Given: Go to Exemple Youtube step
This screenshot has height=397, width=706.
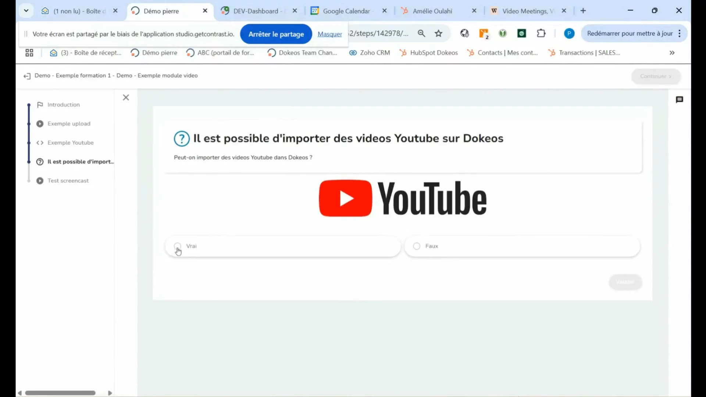Looking at the screenshot, I should [70, 143].
